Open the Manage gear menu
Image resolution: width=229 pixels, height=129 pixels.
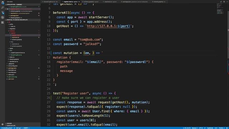(3, 124)
